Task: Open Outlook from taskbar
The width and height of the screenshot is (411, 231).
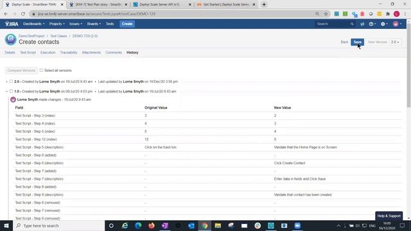Action: tap(191, 225)
